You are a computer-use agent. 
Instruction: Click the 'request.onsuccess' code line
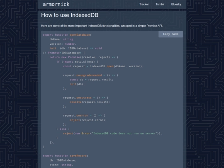(x=86, y=98)
